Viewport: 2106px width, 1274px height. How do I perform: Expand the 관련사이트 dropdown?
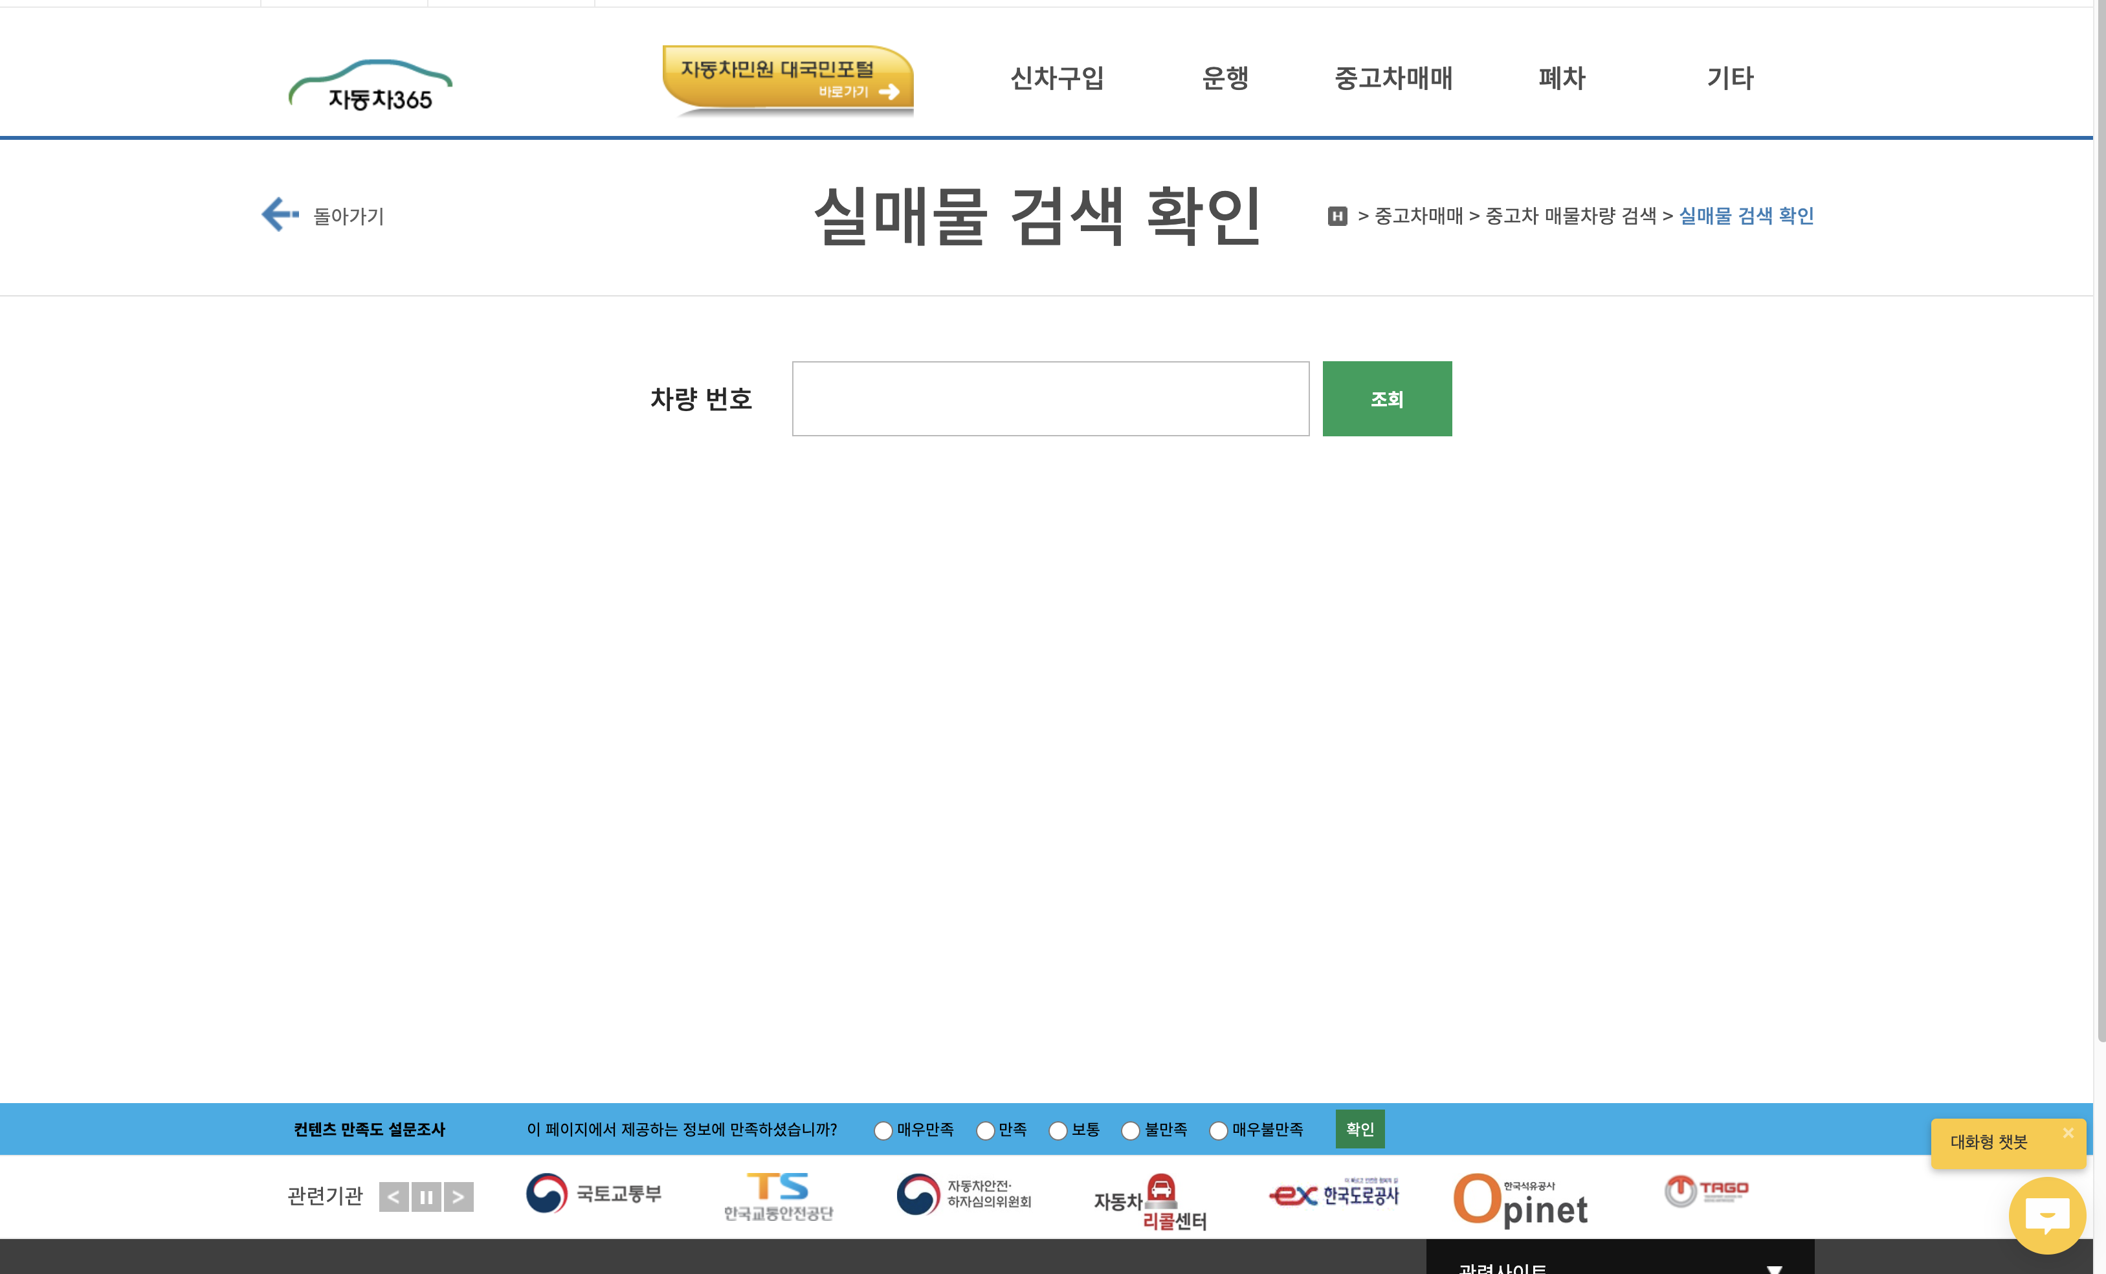click(x=1619, y=1264)
